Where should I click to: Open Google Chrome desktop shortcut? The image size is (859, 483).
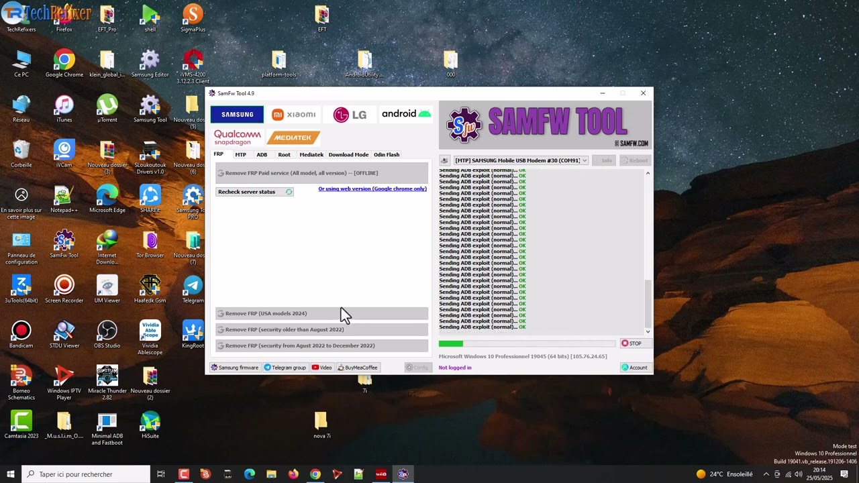[x=64, y=64]
